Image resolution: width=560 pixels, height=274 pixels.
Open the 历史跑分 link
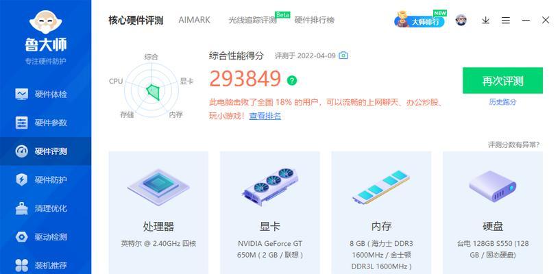click(x=502, y=102)
